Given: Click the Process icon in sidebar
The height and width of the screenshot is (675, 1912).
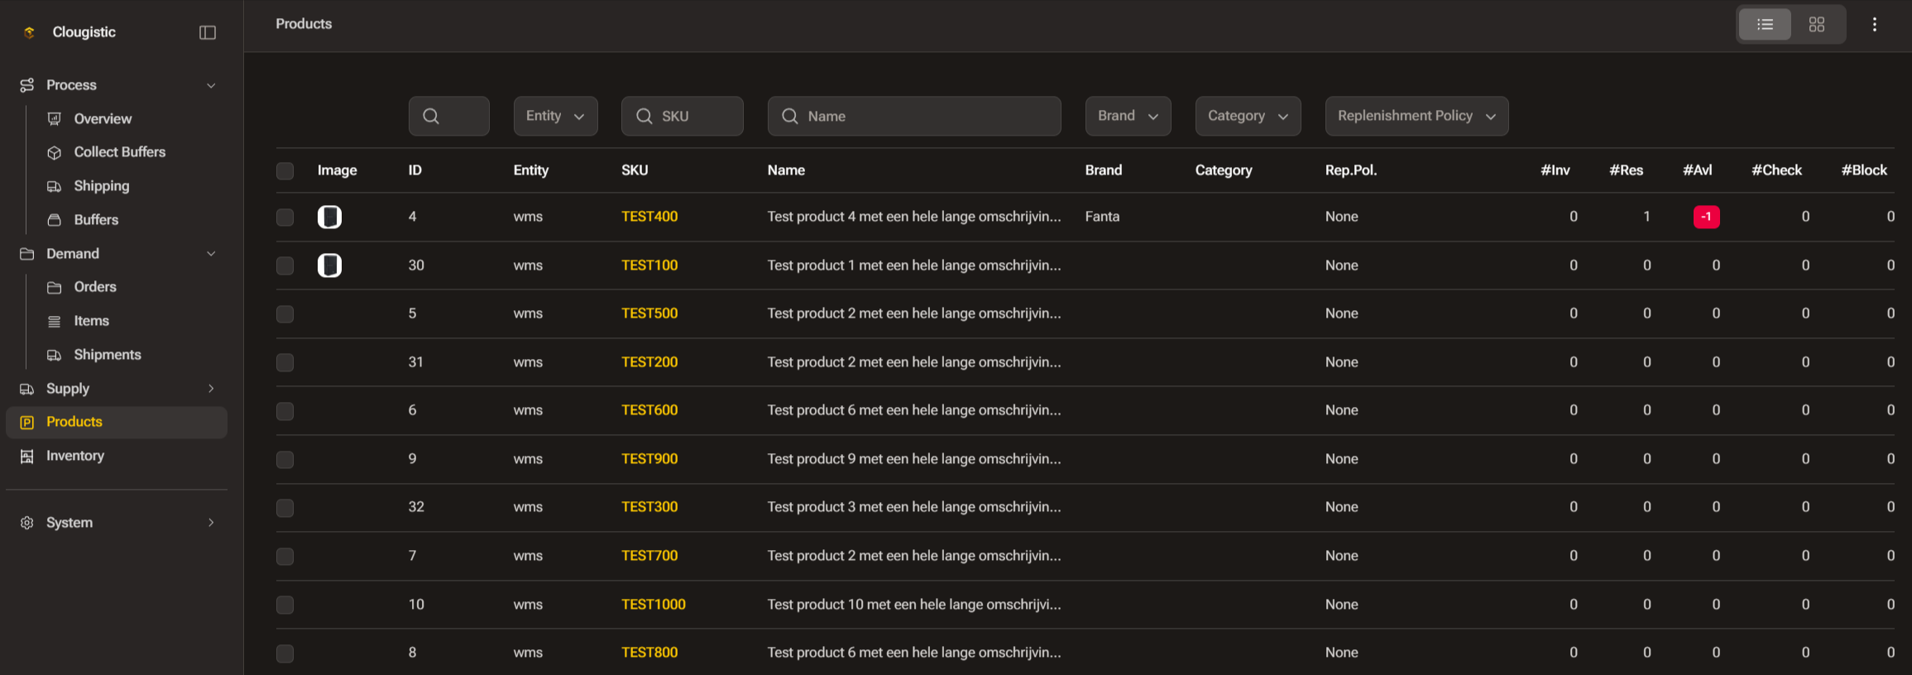Looking at the screenshot, I should tap(27, 85).
